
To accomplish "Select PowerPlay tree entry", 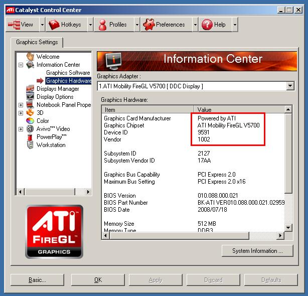I will pos(52,137).
